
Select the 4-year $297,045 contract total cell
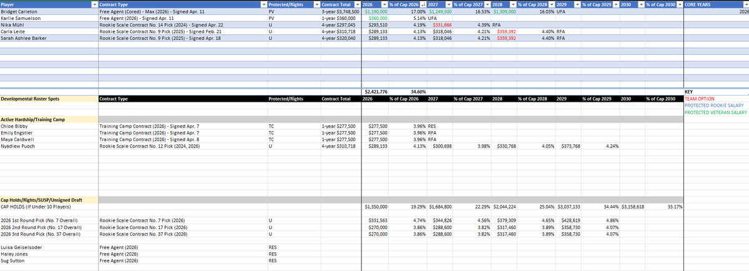tap(340, 25)
